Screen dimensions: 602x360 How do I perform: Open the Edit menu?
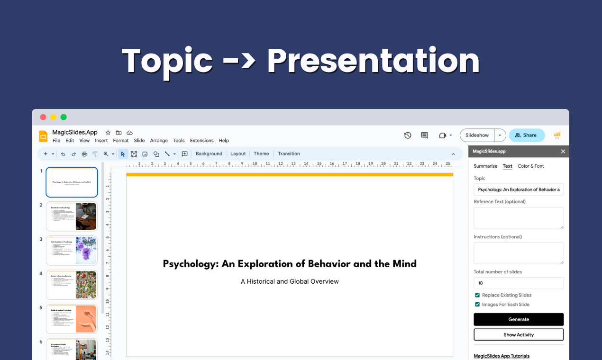70,141
